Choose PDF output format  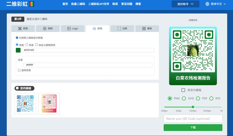click(198, 98)
